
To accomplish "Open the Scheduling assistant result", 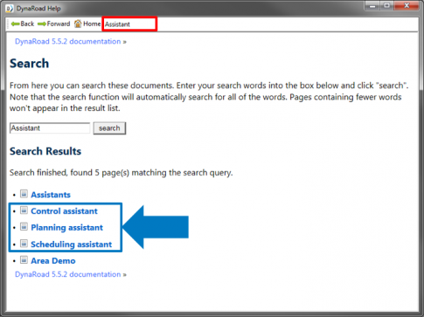I will pos(71,245).
